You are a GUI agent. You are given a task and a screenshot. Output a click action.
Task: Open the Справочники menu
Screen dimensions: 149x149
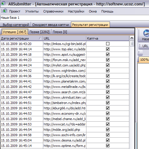53,11
